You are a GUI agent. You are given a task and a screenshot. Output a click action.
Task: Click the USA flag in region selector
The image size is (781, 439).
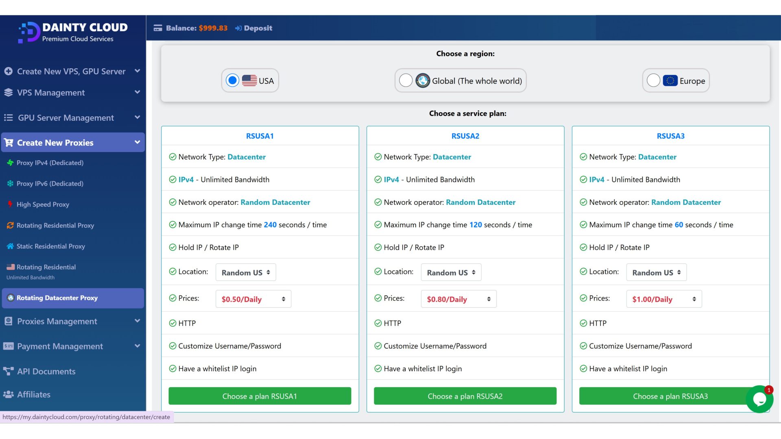tap(249, 80)
